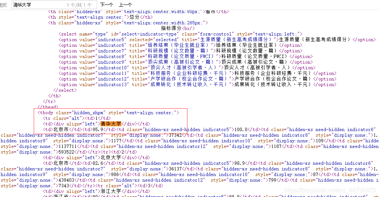Click the 下一个 find-next button
This screenshot has height=197, width=379.
click(106, 5)
